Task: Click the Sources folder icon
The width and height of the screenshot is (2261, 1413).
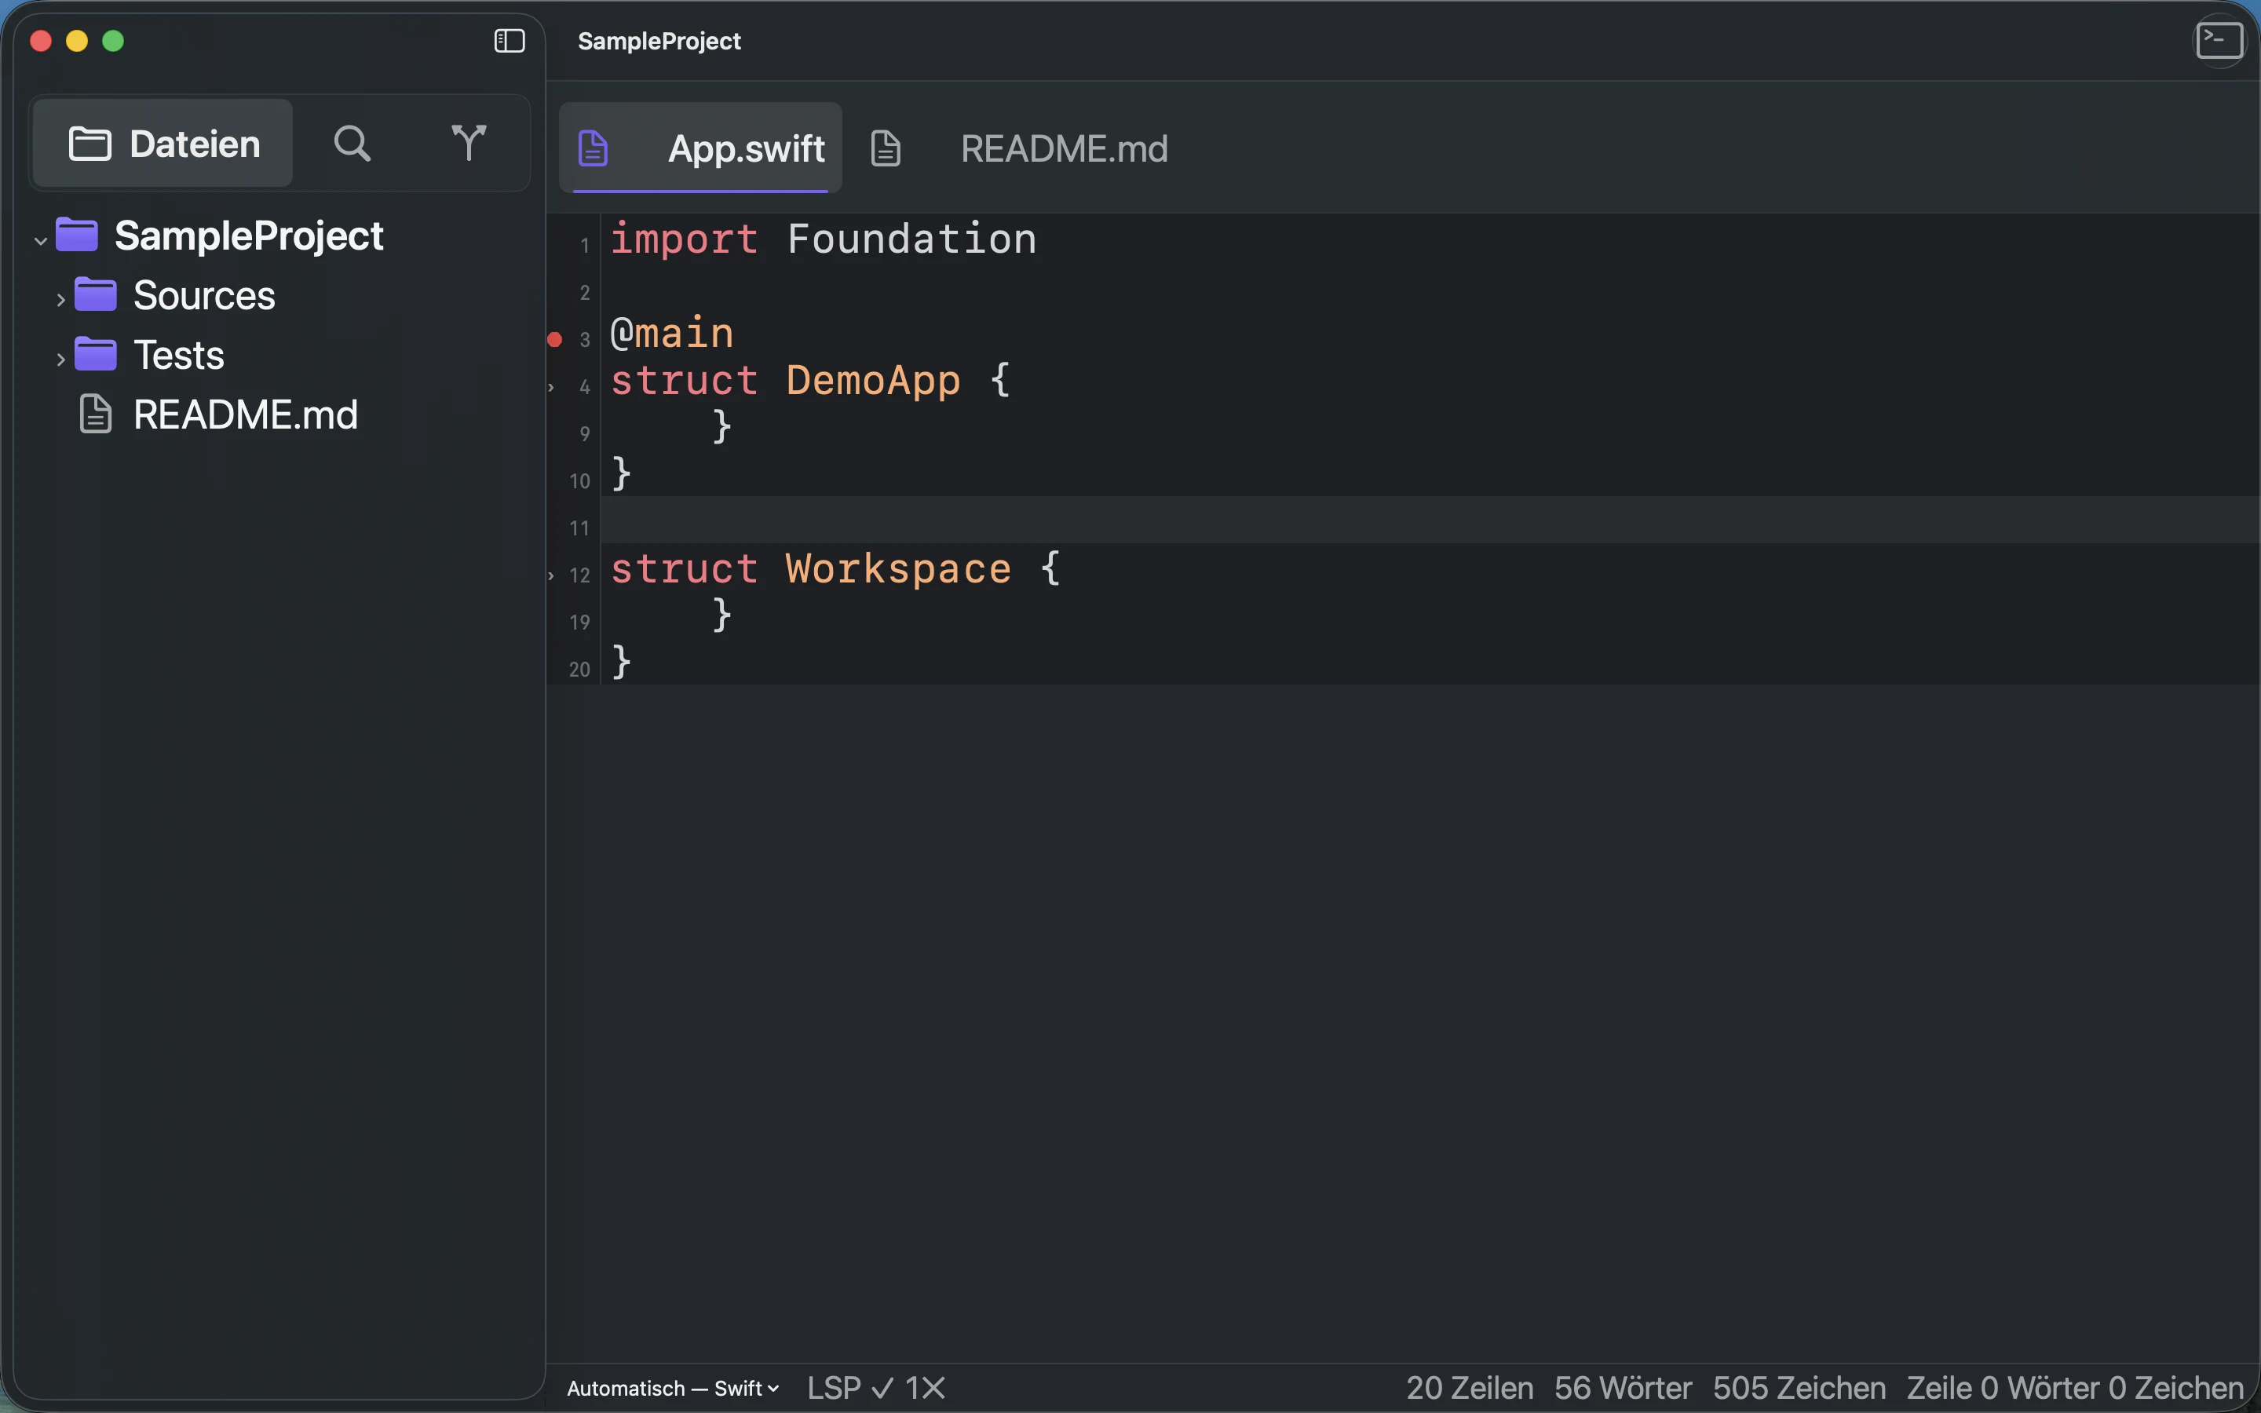Action: tap(95, 294)
